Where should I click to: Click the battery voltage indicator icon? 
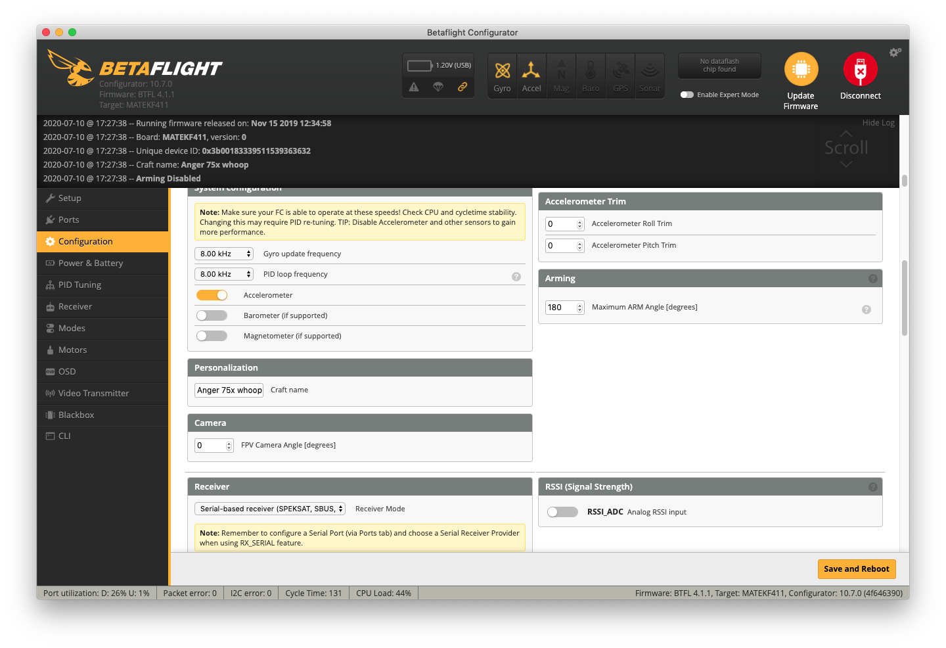click(x=420, y=66)
